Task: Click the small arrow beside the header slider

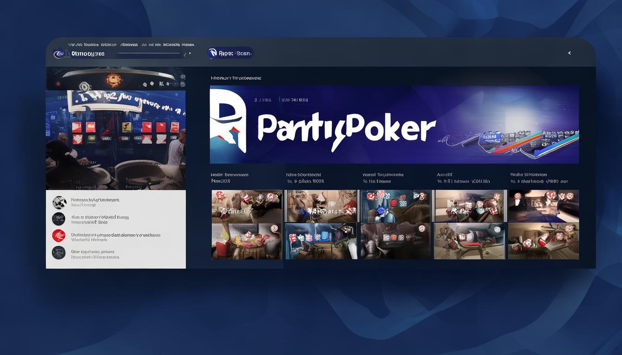Action: point(189,54)
